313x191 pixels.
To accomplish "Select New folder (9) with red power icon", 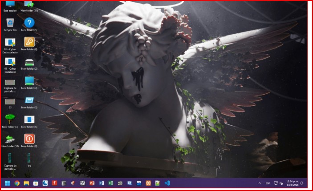I will [29, 139].
